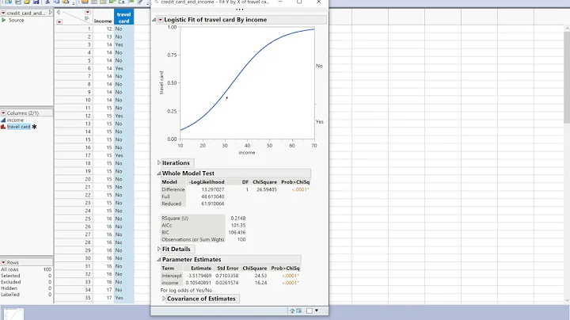The image size is (570, 320).
Task: Open the Columns panel red triangle menu
Action: pos(3,113)
